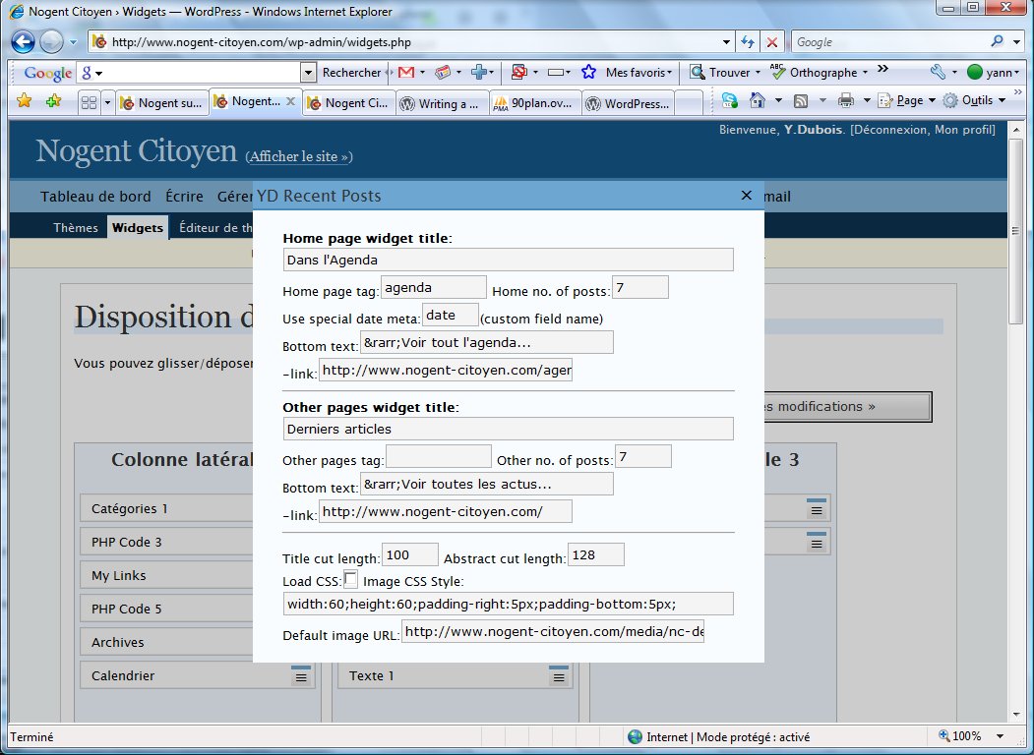The width and height of the screenshot is (1034, 755).
Task: Click the Refresh page icon
Action: pos(747,42)
